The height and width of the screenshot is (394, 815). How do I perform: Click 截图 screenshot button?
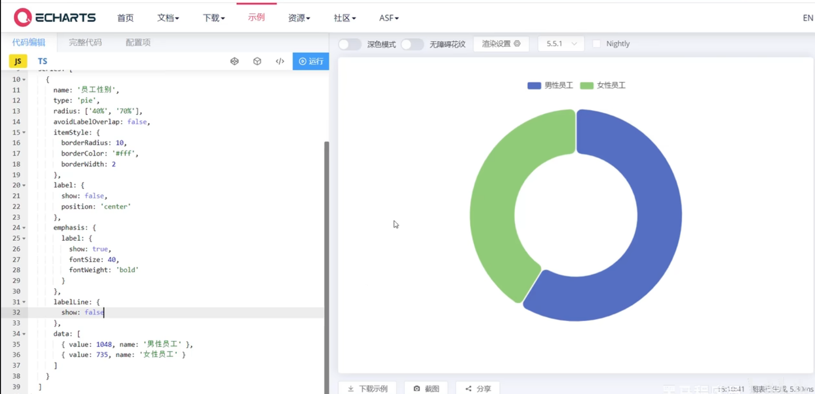(x=426, y=389)
